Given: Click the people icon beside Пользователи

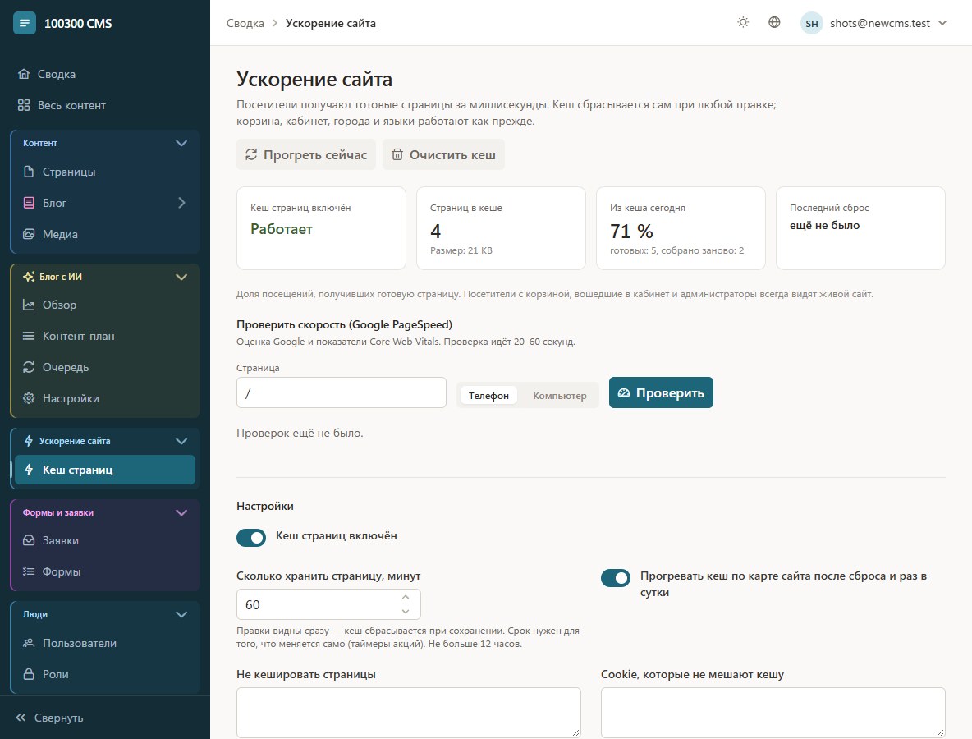Looking at the screenshot, I should [29, 643].
